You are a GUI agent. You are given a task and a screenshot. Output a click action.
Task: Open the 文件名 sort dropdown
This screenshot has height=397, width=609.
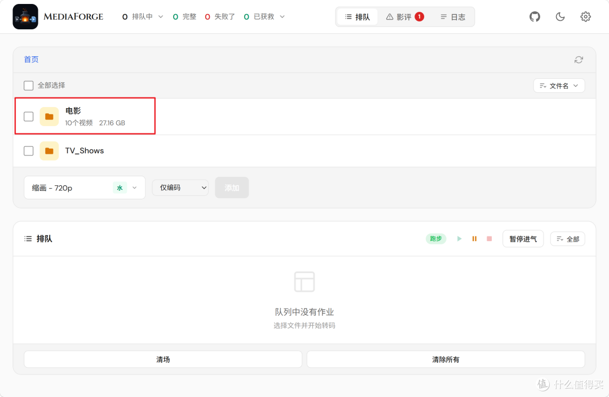[559, 86]
